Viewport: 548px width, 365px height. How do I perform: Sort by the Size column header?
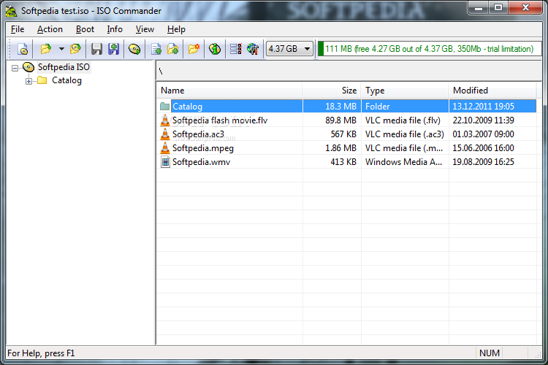pos(332,91)
